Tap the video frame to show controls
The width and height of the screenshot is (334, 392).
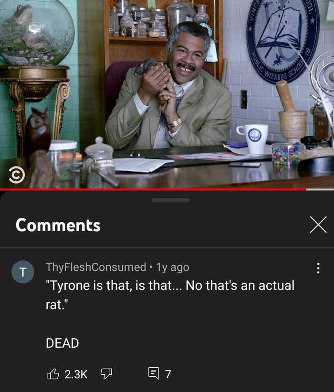click(167, 94)
